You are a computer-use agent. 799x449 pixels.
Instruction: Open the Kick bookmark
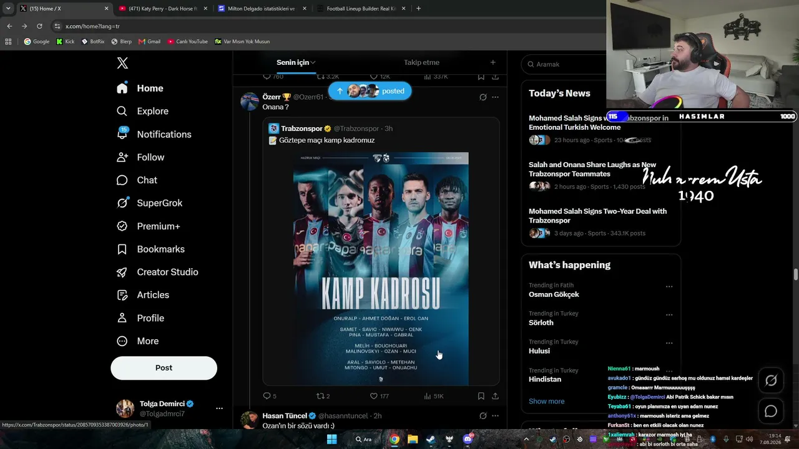(65, 42)
